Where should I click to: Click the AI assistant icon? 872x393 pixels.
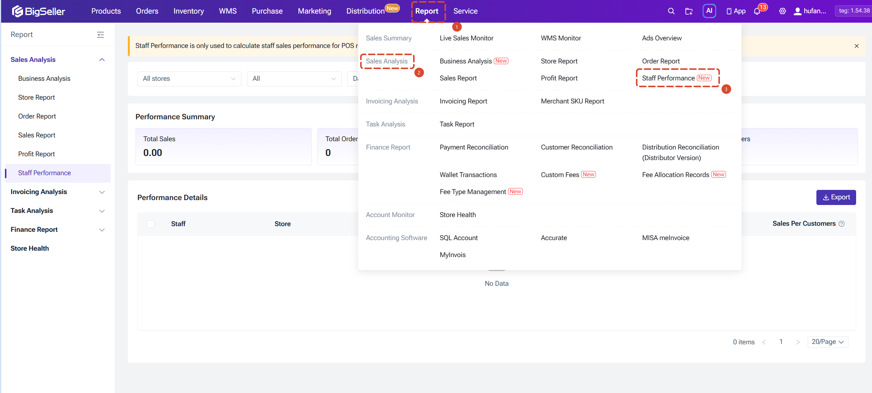(x=709, y=11)
